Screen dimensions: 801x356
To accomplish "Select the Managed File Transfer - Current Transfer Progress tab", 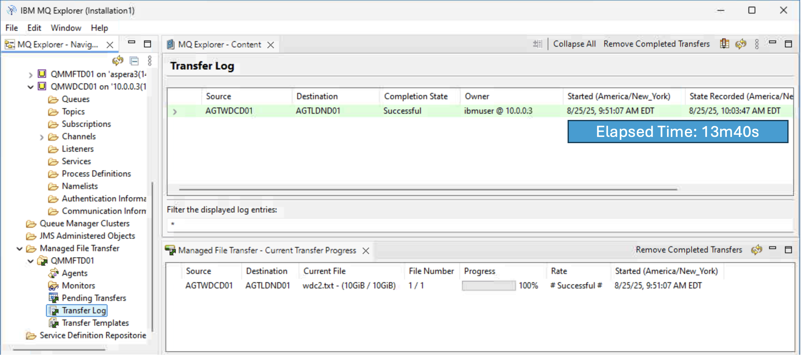I will click(x=267, y=250).
